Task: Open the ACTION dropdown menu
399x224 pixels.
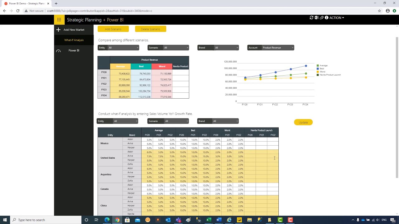Action: 337,18
